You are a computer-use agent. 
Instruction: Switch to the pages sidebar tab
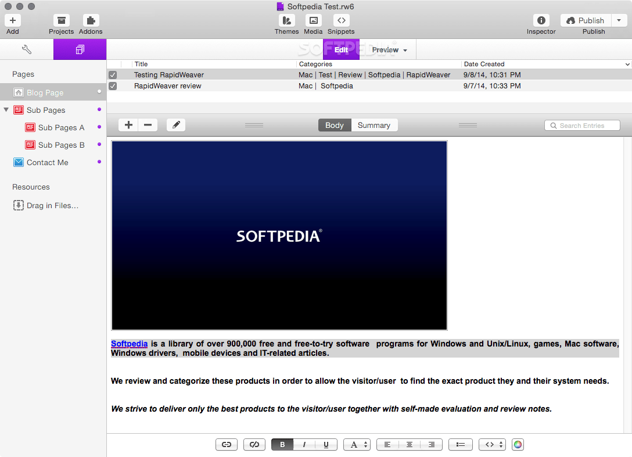tap(80, 49)
